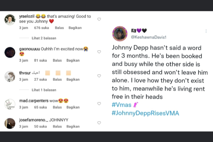Open mad.carpenters profile avatar
This screenshot has height=142, width=213.
tap(10, 104)
